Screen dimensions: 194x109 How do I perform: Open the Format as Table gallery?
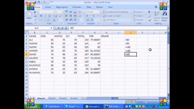(112, 16)
